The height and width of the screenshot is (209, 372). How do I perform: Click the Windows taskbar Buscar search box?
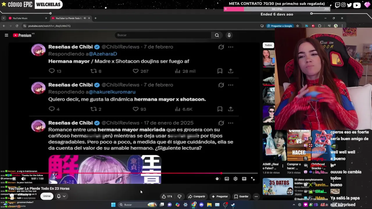pos(138,205)
